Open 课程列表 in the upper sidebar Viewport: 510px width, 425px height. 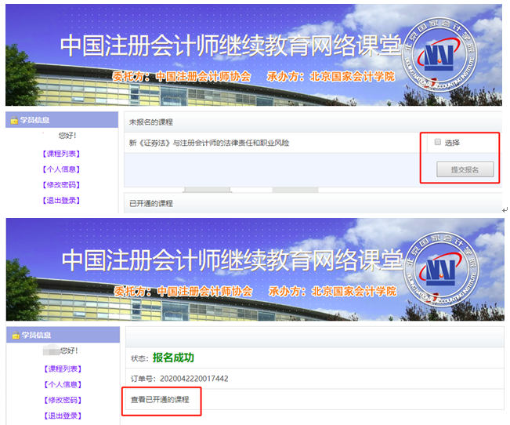point(61,154)
